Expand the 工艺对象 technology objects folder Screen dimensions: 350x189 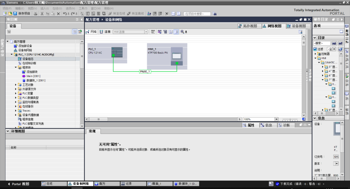(16, 85)
